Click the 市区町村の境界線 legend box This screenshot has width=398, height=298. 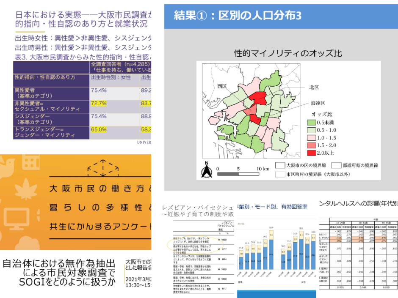tap(280, 174)
